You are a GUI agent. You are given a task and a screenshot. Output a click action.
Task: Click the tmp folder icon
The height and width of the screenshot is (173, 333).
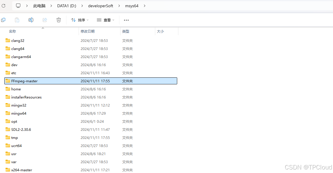click(x=8, y=137)
